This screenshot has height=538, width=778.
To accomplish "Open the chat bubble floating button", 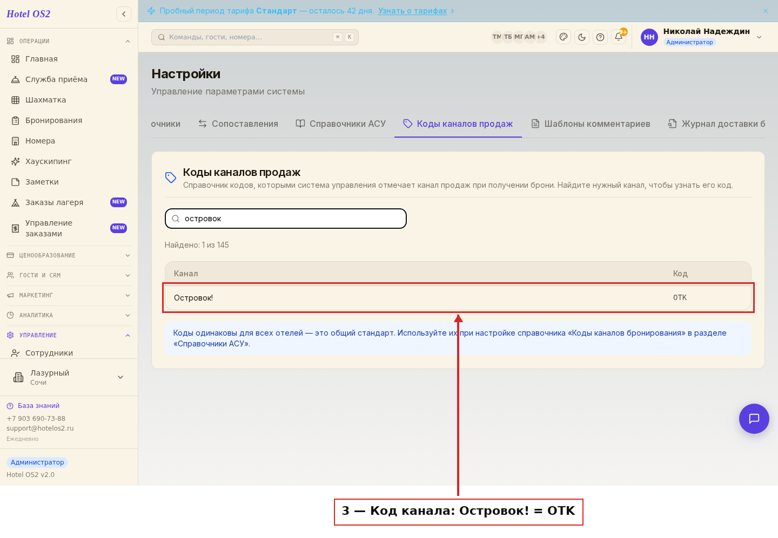I will click(x=754, y=419).
